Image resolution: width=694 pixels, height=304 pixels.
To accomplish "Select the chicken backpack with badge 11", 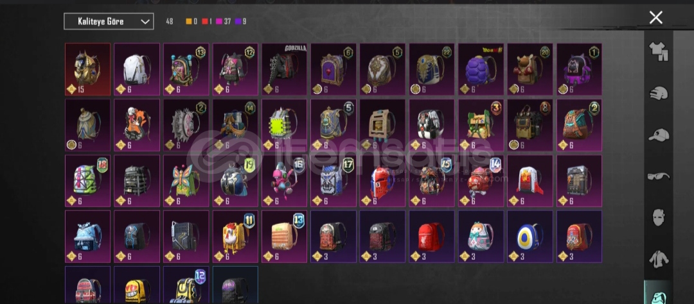I will [x=235, y=237].
